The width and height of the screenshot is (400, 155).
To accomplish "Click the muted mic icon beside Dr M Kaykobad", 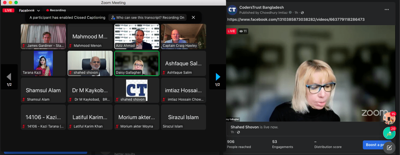I will point(71,99).
